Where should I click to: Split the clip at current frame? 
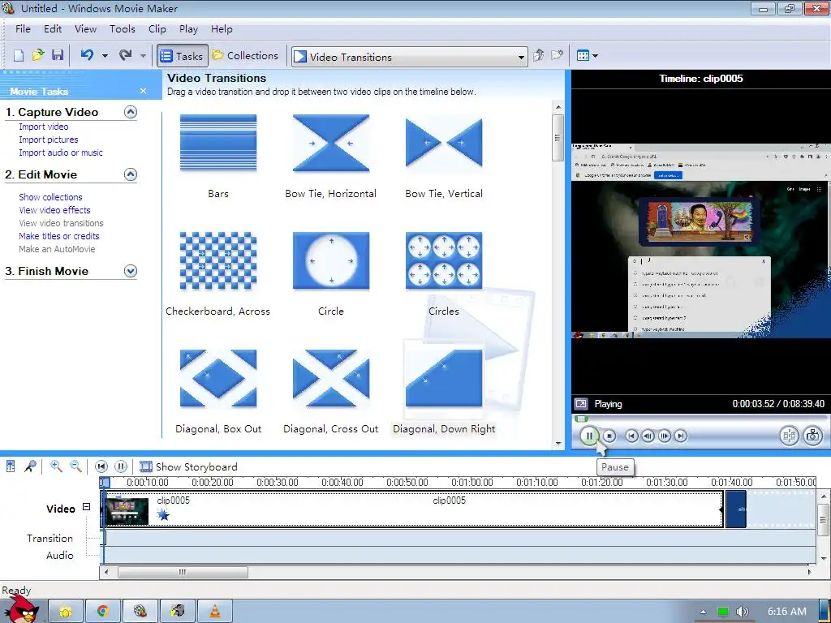[x=789, y=436]
